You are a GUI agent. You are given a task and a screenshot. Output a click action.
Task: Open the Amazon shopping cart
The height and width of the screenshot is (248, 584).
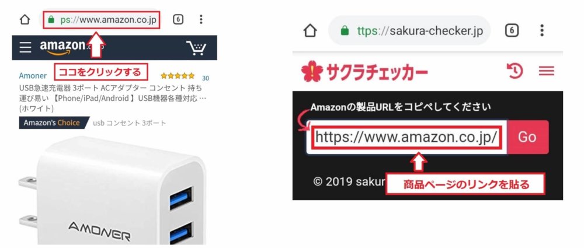196,48
